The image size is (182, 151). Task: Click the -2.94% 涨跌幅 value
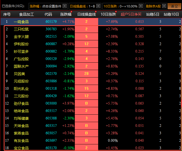(x=69, y=59)
